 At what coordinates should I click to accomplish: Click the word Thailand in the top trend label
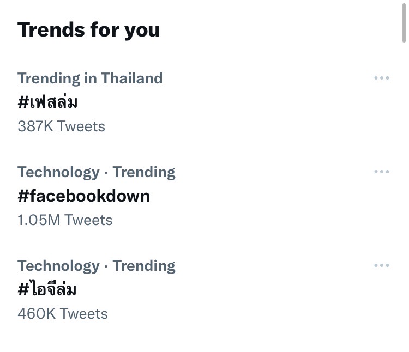(131, 78)
